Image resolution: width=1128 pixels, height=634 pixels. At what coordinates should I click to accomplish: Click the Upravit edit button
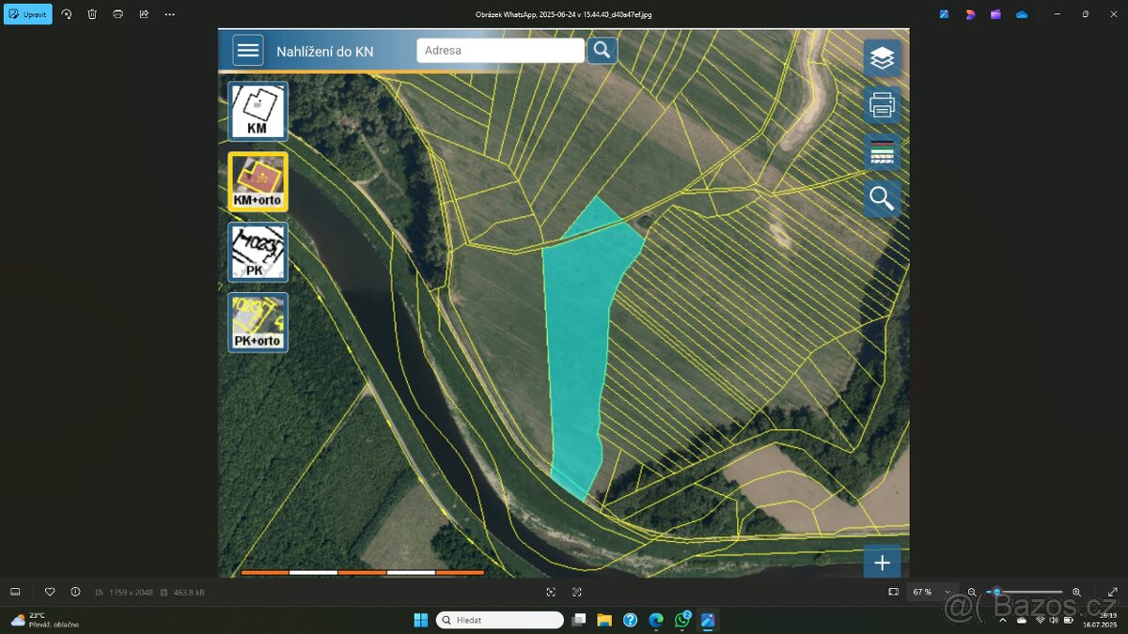tap(28, 14)
